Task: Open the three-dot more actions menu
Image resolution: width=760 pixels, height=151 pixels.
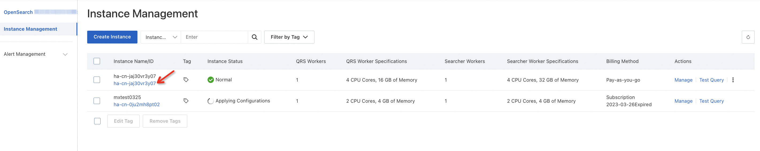Action: (x=733, y=80)
